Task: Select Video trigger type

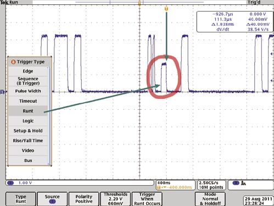Action: click(28, 151)
